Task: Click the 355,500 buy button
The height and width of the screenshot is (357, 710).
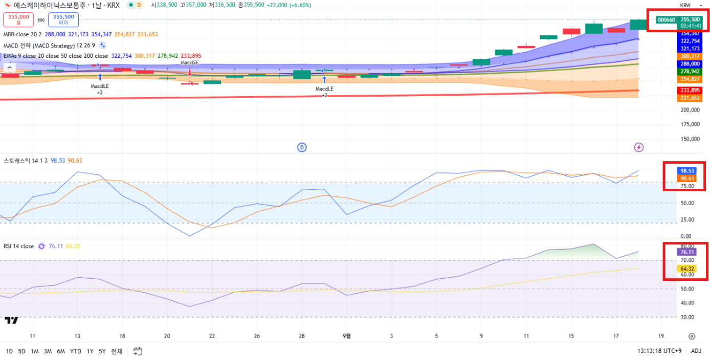Action: (x=63, y=20)
